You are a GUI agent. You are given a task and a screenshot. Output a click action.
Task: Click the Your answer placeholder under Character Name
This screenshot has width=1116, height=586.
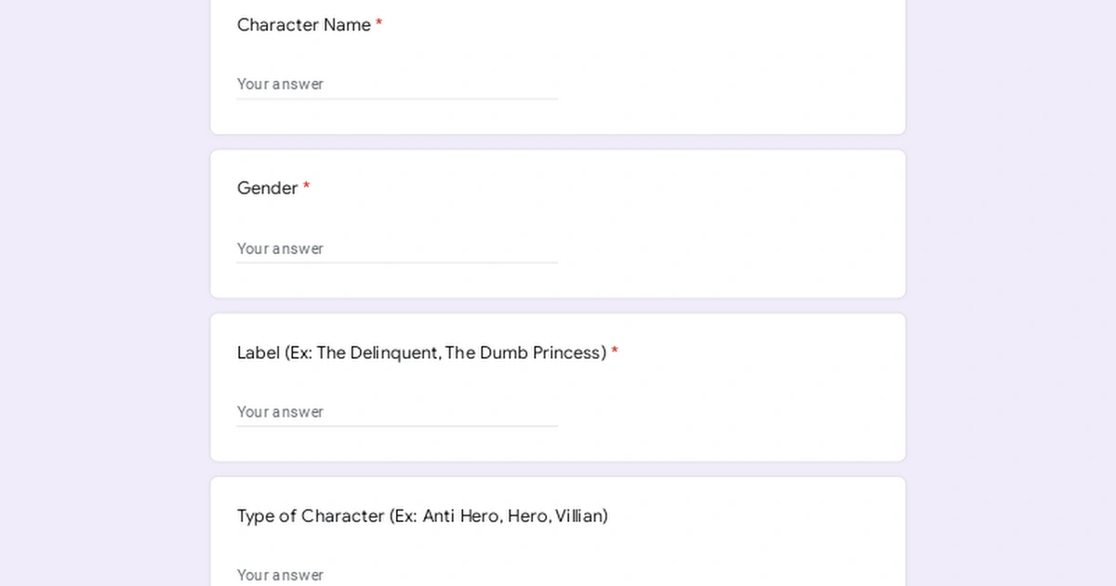tap(280, 84)
